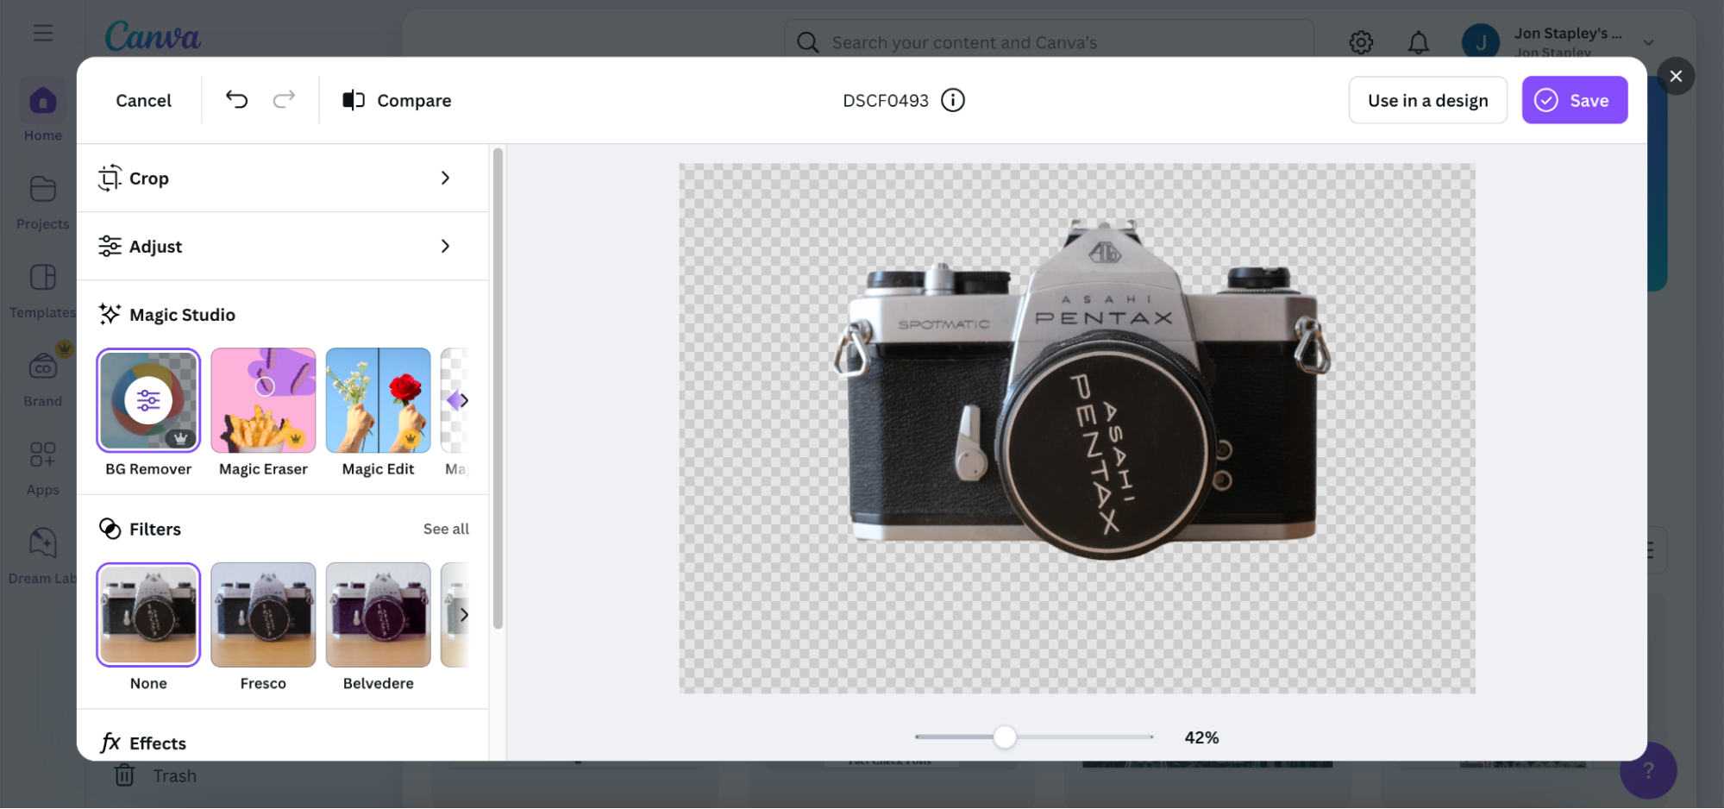
Task: Open Brand kit in the sidebar
Action: point(43,379)
